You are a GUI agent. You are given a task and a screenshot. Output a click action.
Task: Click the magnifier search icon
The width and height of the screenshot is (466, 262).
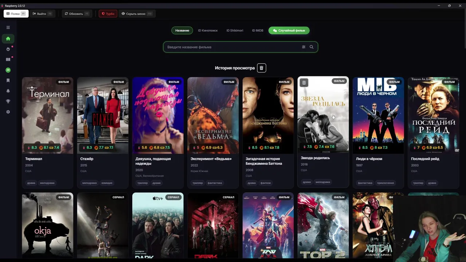[x=311, y=47]
